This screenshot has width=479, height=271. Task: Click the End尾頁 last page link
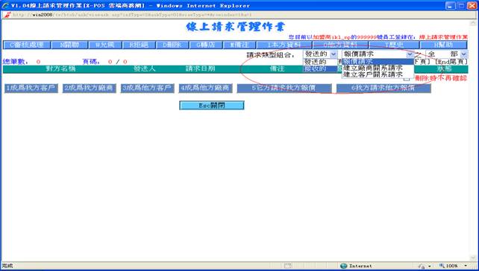[x=451, y=62]
